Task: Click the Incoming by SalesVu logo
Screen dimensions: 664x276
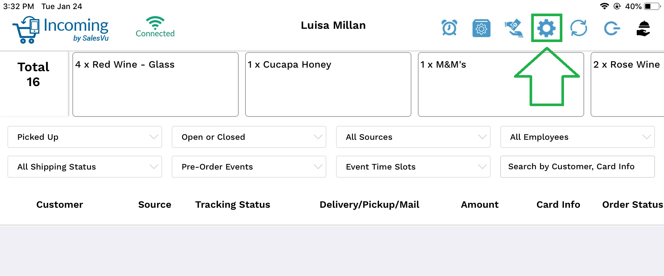Action: coord(61,29)
